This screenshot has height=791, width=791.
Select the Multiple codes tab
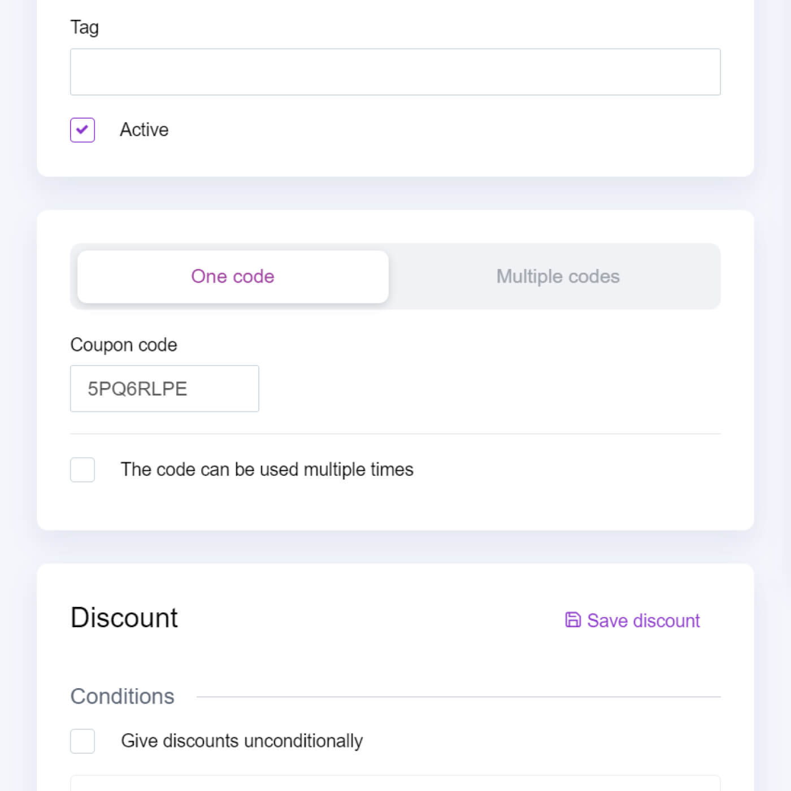click(x=558, y=277)
